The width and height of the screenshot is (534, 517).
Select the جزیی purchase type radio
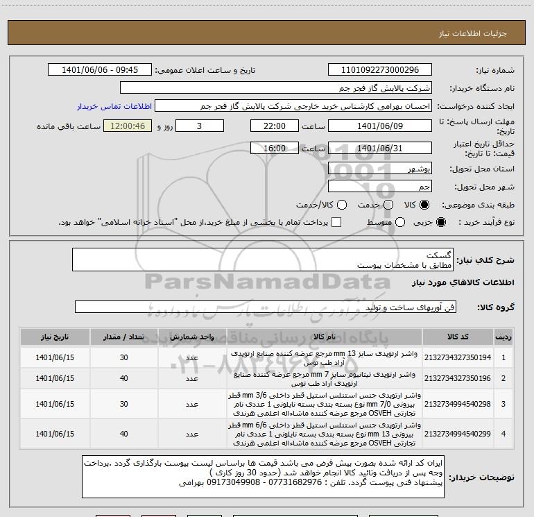pos(440,222)
